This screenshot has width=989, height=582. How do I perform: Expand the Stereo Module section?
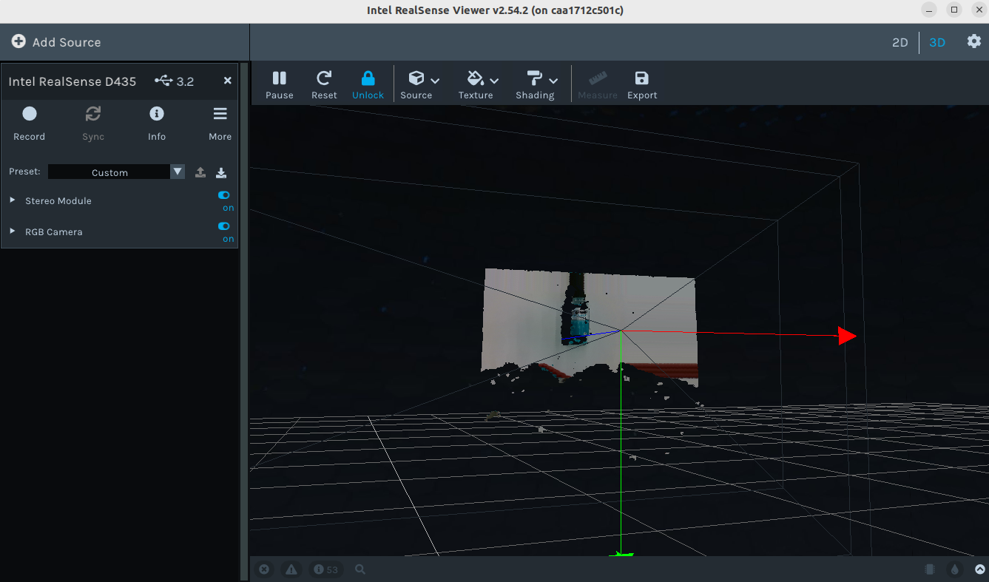point(13,200)
